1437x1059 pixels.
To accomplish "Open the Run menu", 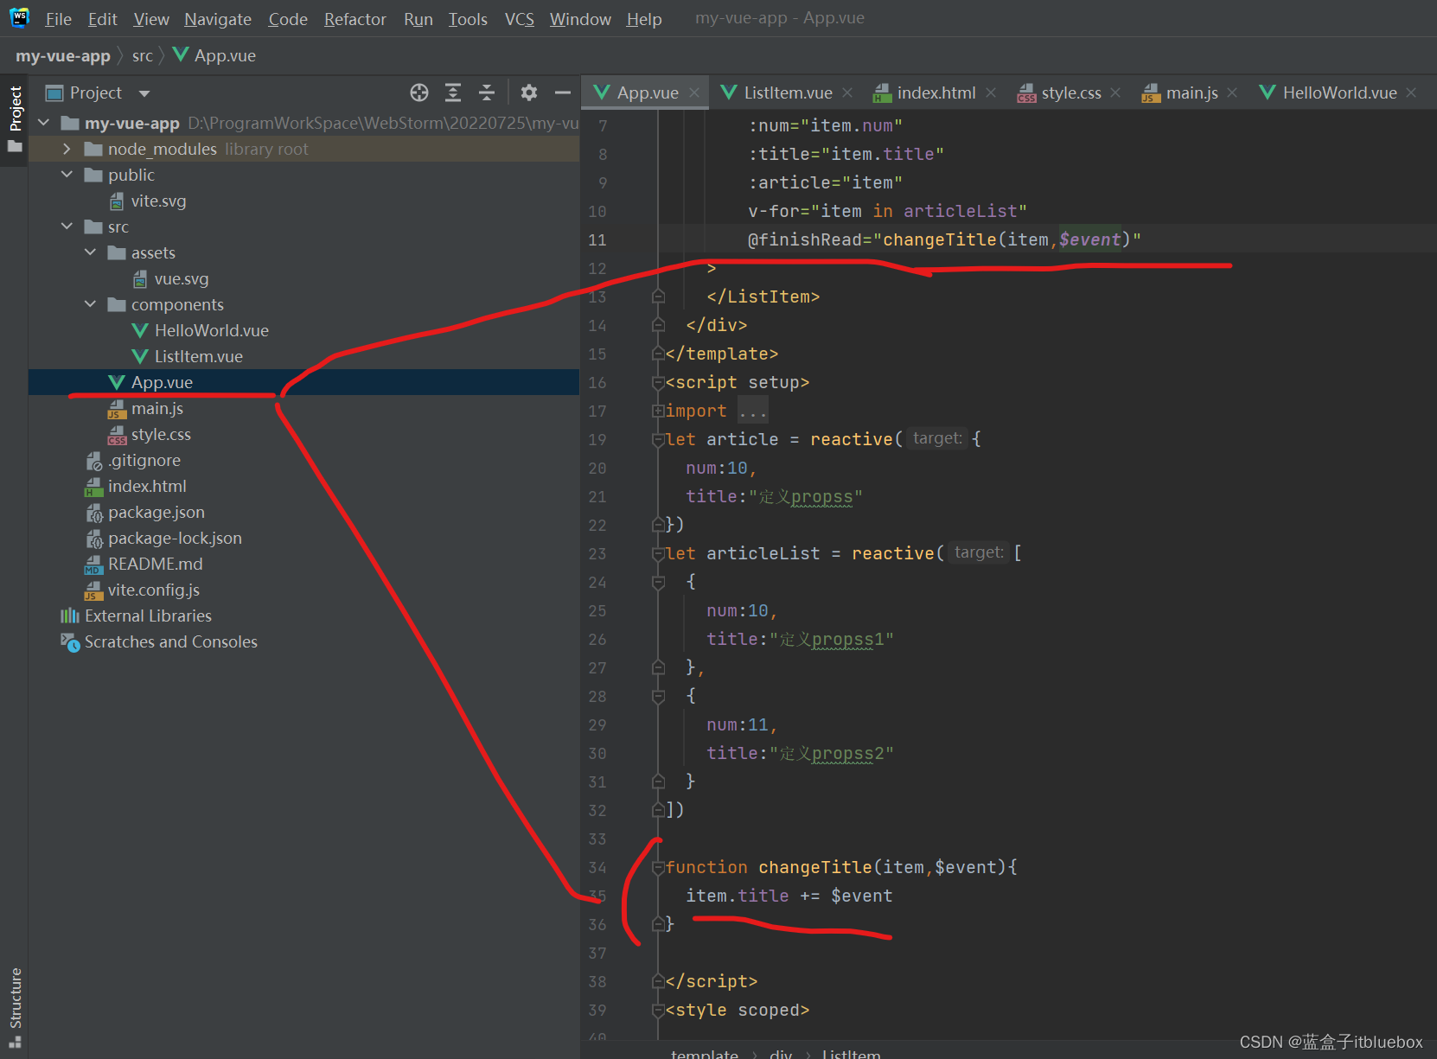I will point(418,19).
